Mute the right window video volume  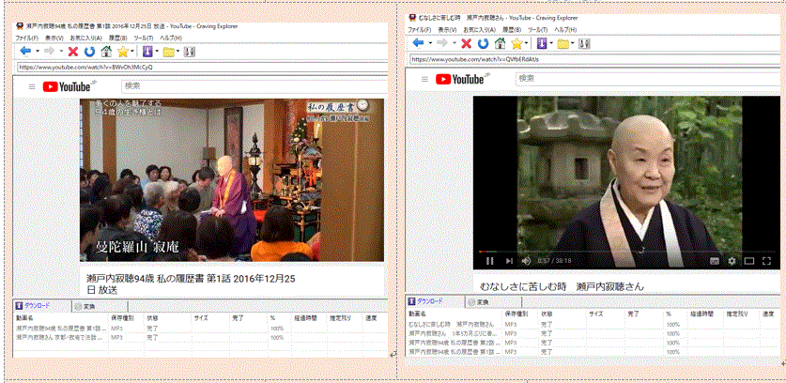point(526,261)
